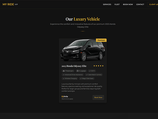Open the MY RIDE VIP logo link
Screen dimensions: 158x119
(10, 4)
